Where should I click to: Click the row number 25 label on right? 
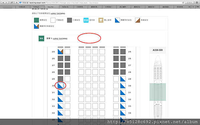tap(130, 52)
